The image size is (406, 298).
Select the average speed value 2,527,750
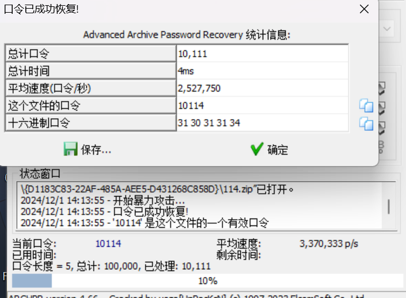(262, 88)
